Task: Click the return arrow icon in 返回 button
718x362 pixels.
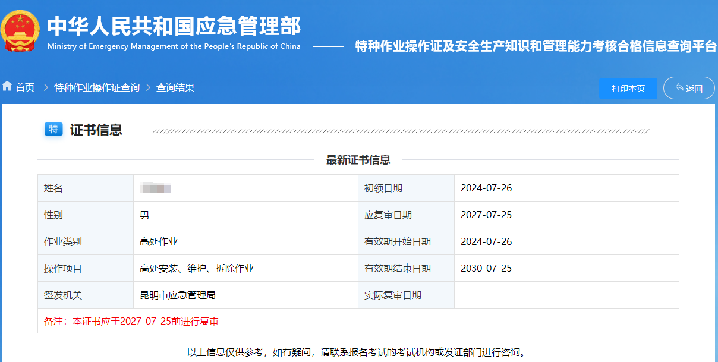Action: coord(679,88)
